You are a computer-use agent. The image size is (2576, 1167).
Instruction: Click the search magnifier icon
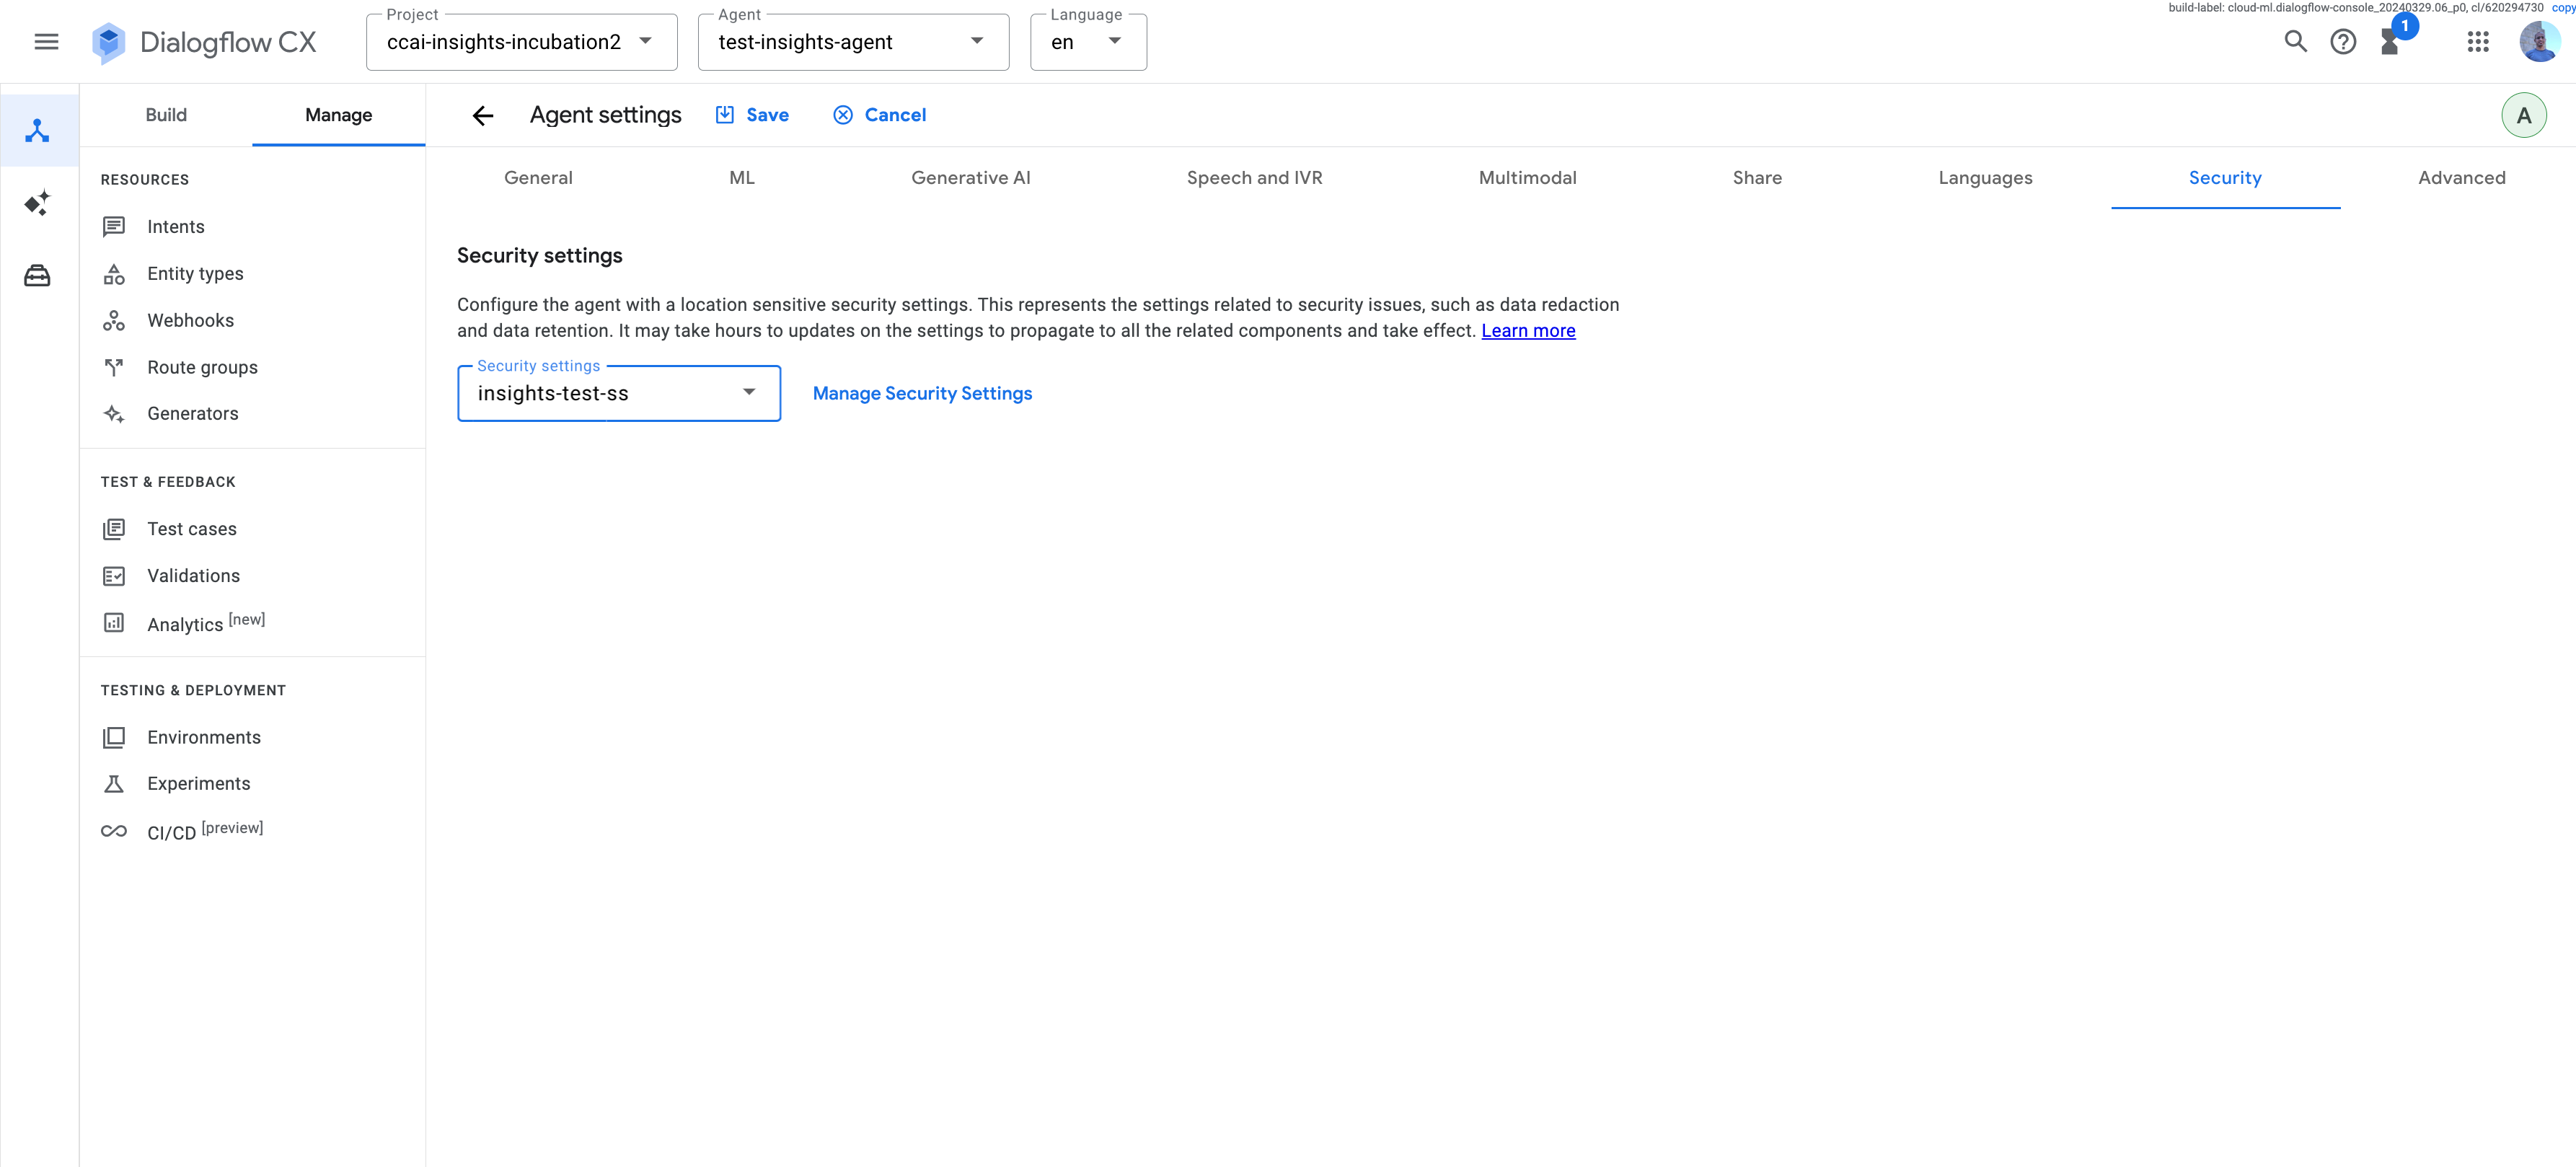(2295, 42)
